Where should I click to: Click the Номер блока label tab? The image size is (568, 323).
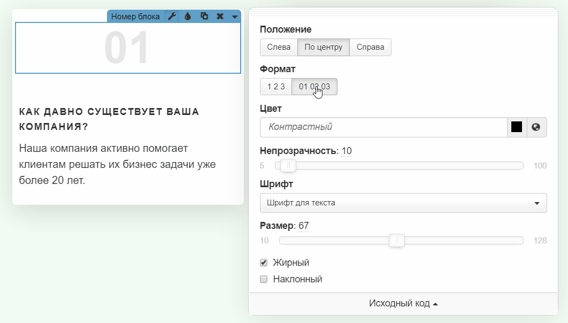(x=135, y=17)
